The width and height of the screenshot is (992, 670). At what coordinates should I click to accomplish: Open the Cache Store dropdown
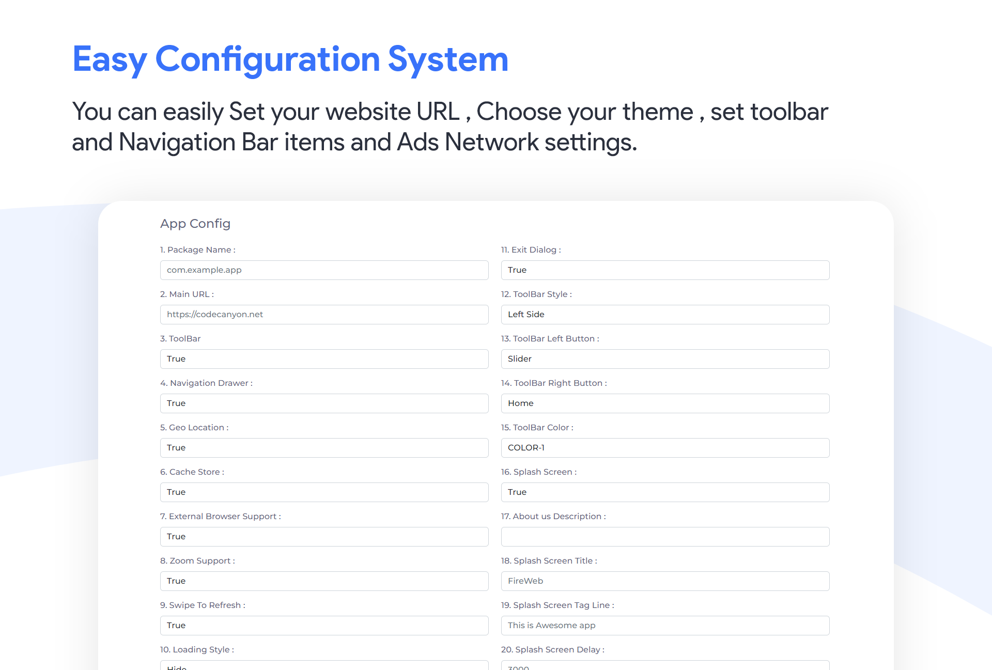point(324,492)
